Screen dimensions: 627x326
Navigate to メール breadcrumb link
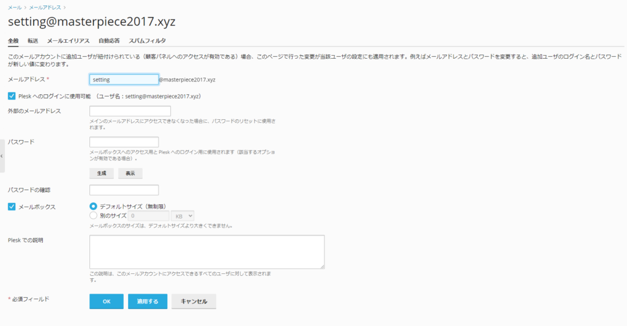pyautogui.click(x=14, y=7)
